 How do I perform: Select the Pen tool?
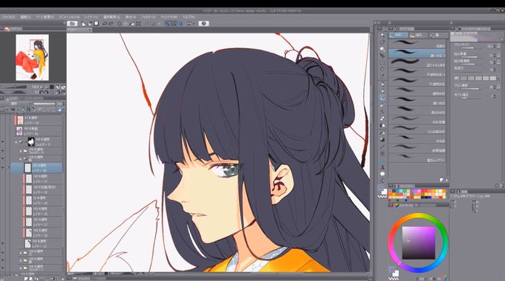(382, 84)
